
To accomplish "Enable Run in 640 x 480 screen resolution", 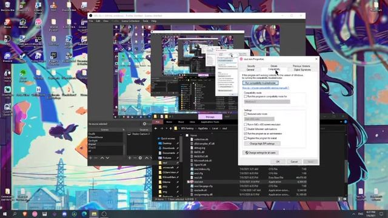I will tap(246, 125).
